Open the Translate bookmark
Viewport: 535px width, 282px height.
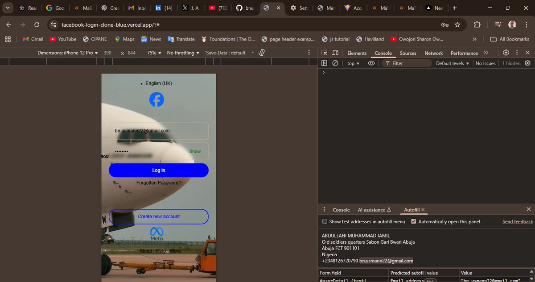tap(181, 39)
